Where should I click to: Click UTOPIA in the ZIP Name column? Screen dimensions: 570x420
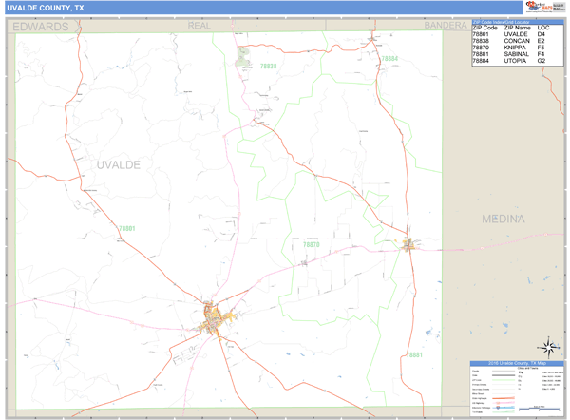pos(515,61)
